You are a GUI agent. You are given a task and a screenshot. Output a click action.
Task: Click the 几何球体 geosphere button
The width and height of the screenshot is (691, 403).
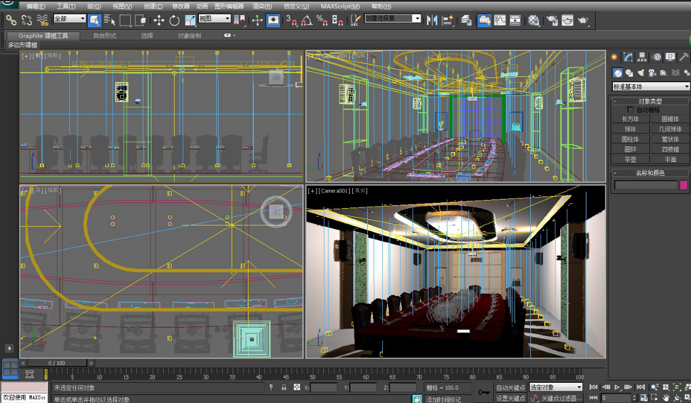pyautogui.click(x=670, y=129)
